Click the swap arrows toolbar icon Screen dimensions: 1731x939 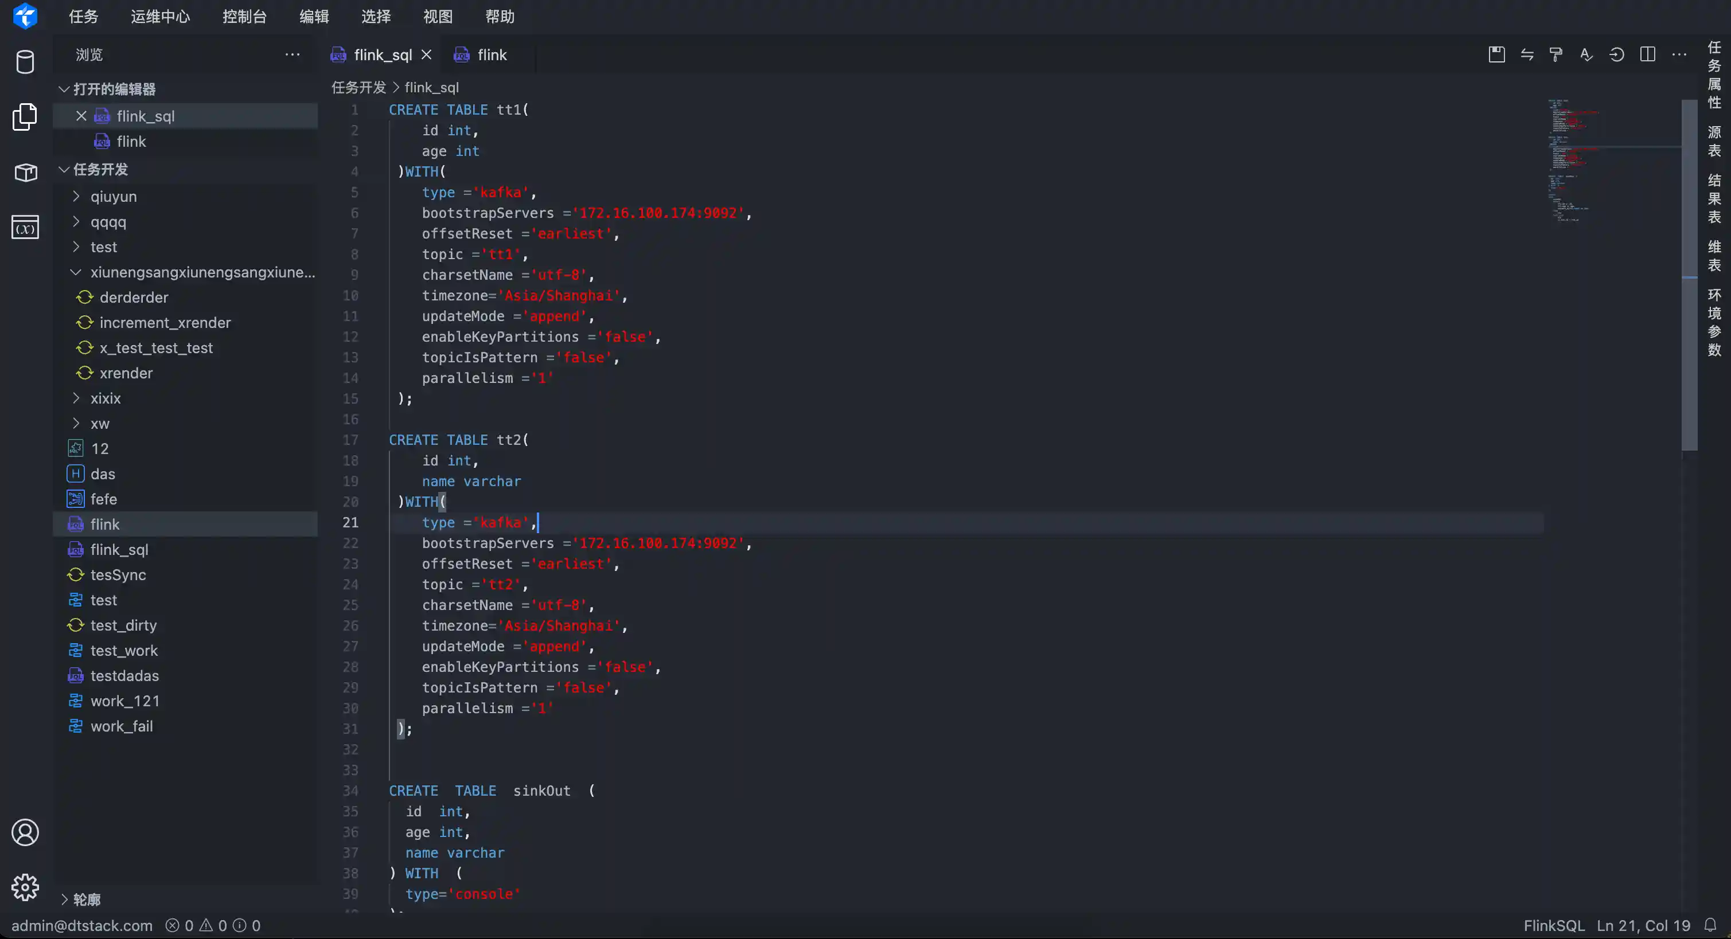(x=1527, y=54)
